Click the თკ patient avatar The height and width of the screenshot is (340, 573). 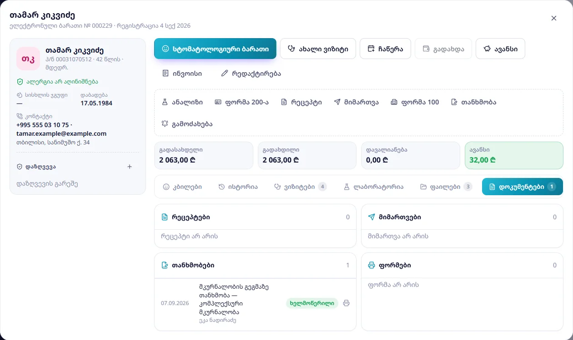[28, 59]
